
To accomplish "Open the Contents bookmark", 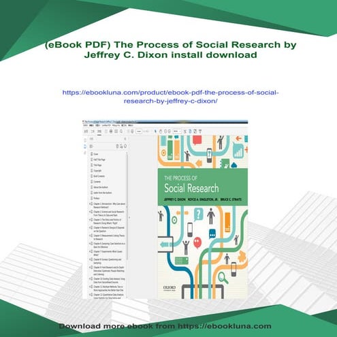I will click(97, 182).
